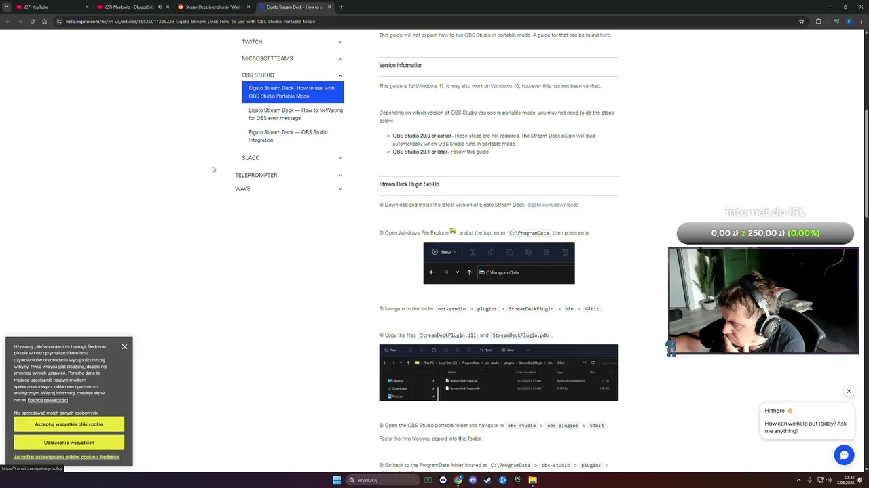Screen dimensions: 869x488
Task: Open the Xbox Game Bar taskbar icon
Action: [428, 480]
